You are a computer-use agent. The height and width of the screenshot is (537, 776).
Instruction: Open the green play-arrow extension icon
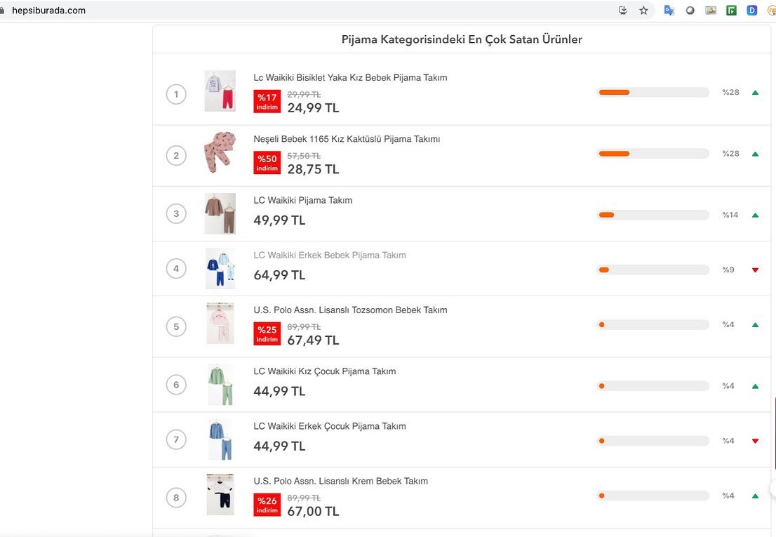tap(732, 11)
